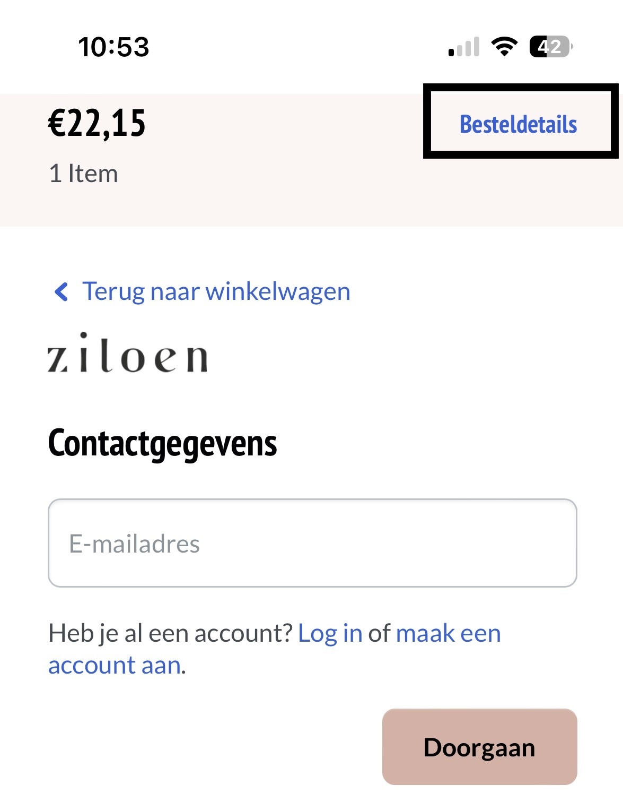Open the Log in link
The width and height of the screenshot is (623, 810).
click(x=330, y=633)
